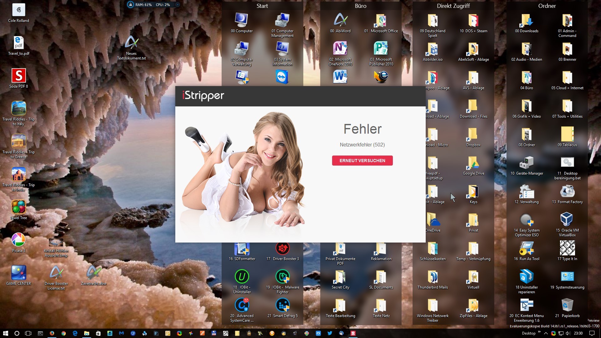Open Travel_to.pdf file
This screenshot has height=338, width=601.
click(18, 43)
